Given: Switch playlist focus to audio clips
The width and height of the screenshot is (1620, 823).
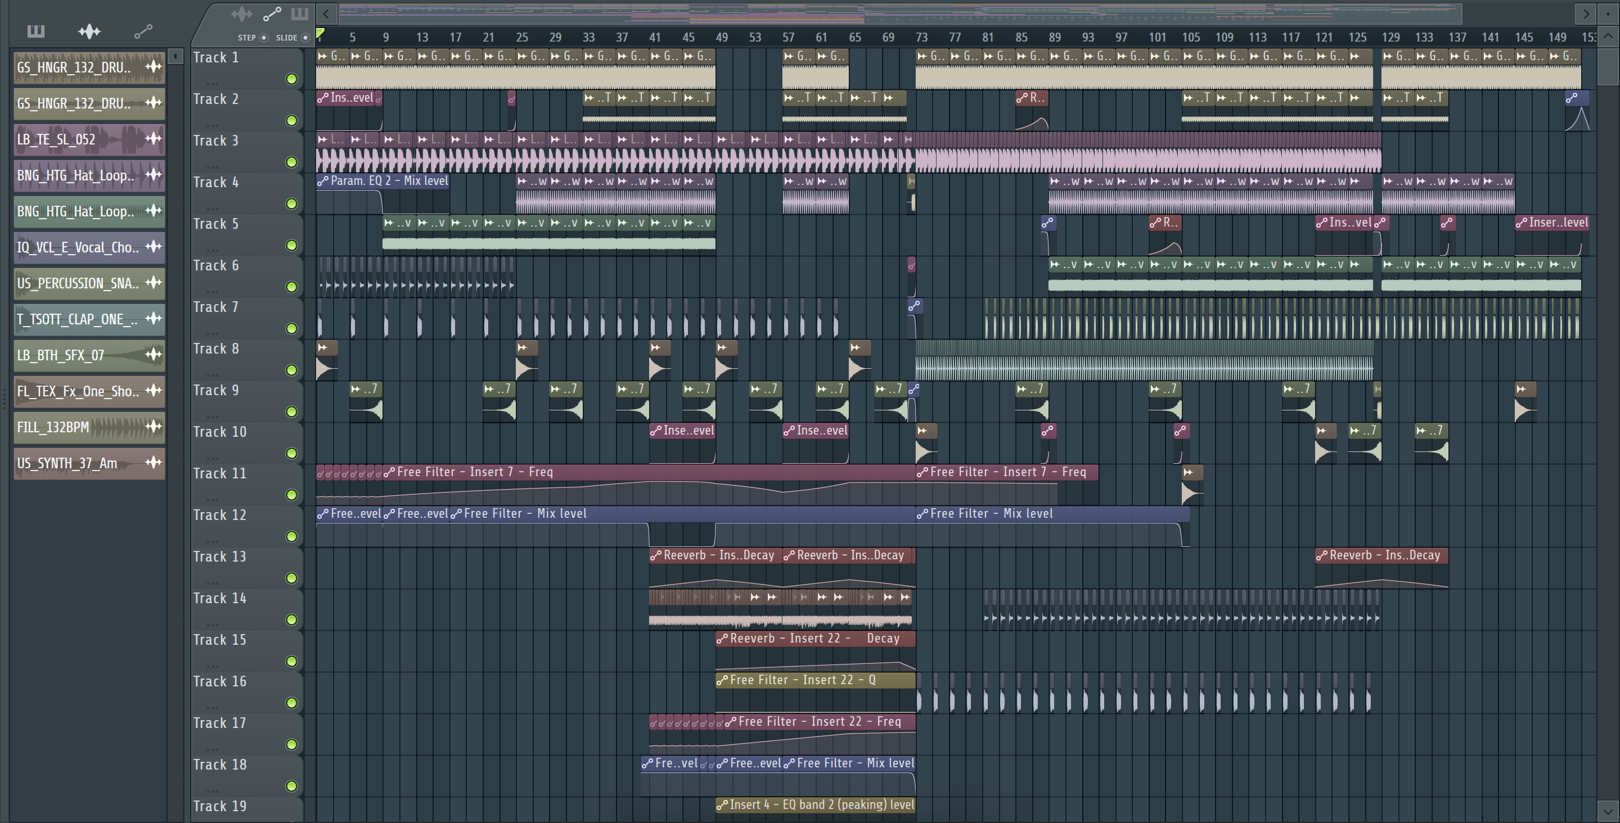Looking at the screenshot, I should point(241,14).
